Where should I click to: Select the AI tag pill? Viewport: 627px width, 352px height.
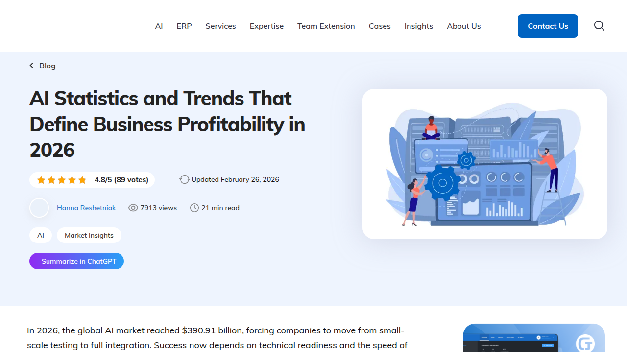point(41,235)
